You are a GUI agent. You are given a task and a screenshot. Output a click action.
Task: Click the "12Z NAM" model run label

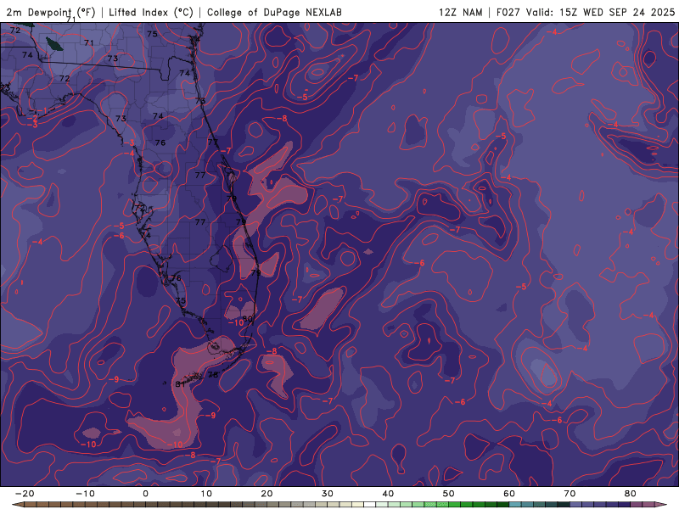coord(460,12)
